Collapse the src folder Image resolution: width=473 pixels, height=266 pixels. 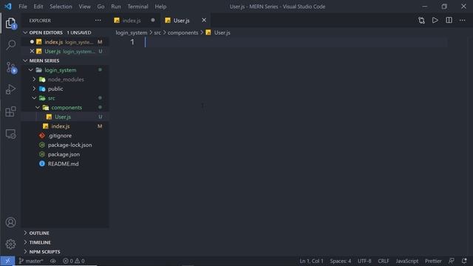tap(34, 98)
